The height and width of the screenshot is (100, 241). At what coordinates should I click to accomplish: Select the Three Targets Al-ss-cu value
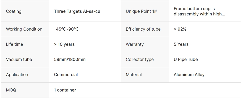click(x=77, y=11)
